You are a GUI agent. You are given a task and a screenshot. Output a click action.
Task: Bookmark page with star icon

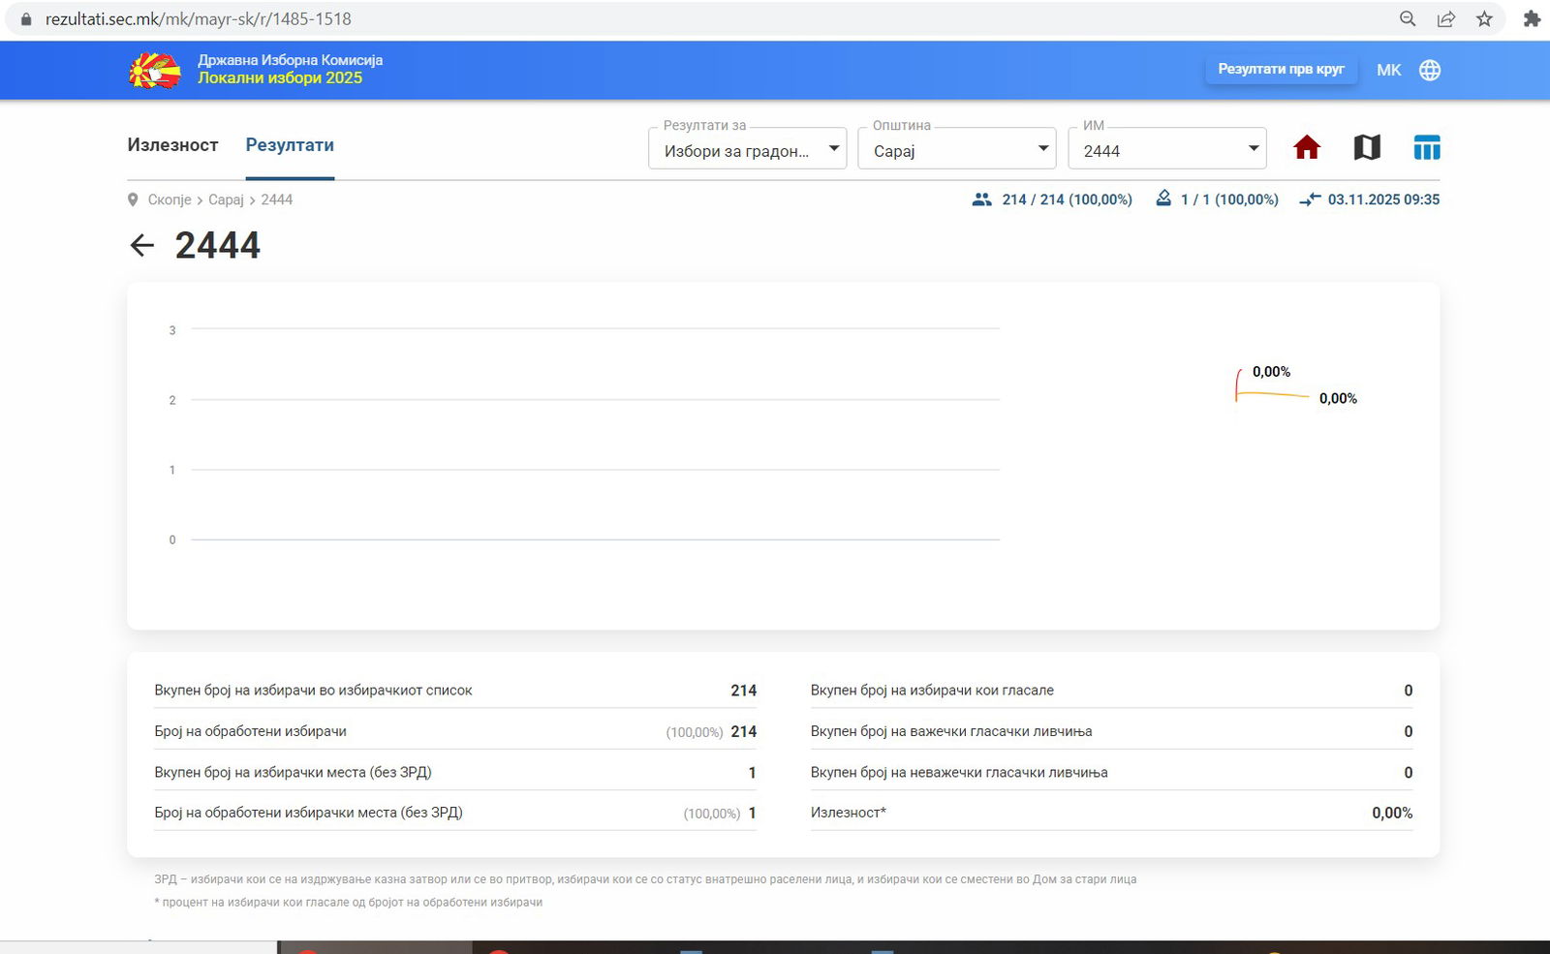tap(1484, 18)
